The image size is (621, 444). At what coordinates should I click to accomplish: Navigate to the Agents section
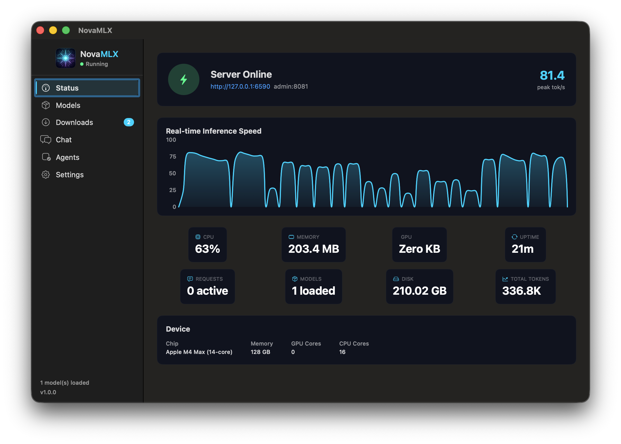click(87, 157)
